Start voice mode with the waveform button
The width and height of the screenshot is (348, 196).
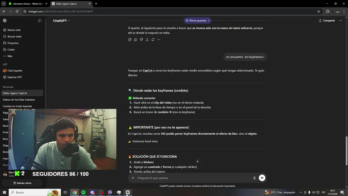262,178
